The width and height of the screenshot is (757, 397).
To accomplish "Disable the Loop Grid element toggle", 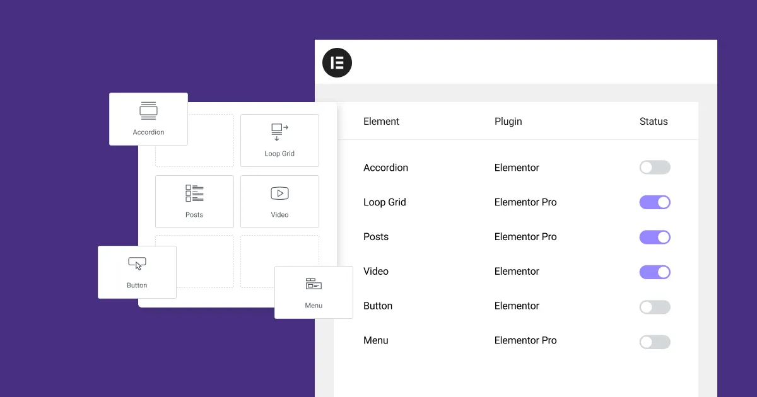I will point(654,202).
